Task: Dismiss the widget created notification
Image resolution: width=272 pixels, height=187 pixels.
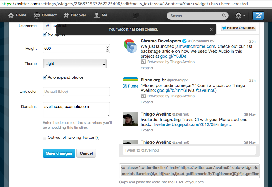Action: [x=211, y=29]
